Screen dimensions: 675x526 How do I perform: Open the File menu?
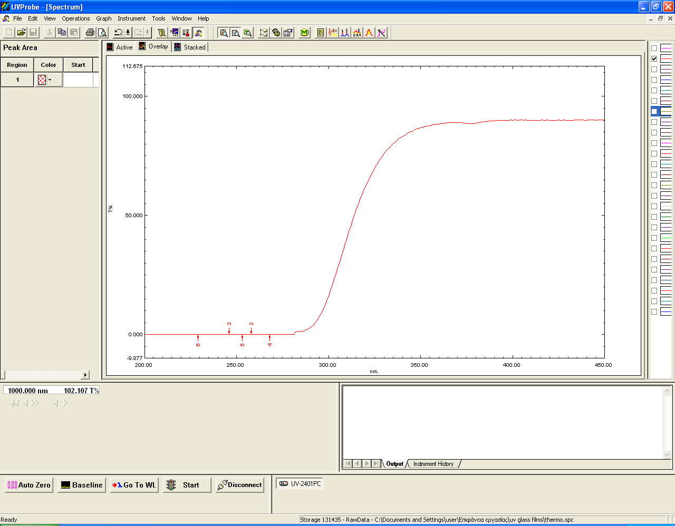17,18
